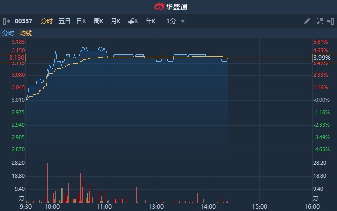Select the 周K chart tab
This screenshot has height=211, width=337.
pyautogui.click(x=99, y=21)
